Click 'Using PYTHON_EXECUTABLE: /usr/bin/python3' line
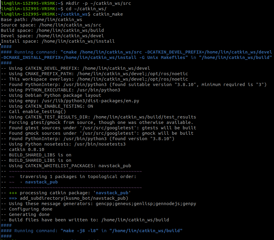The image size is (274, 240). [x=61, y=90]
